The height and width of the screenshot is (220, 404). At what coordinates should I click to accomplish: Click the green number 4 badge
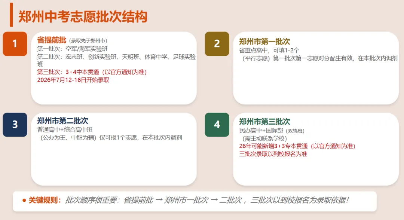click(x=217, y=125)
